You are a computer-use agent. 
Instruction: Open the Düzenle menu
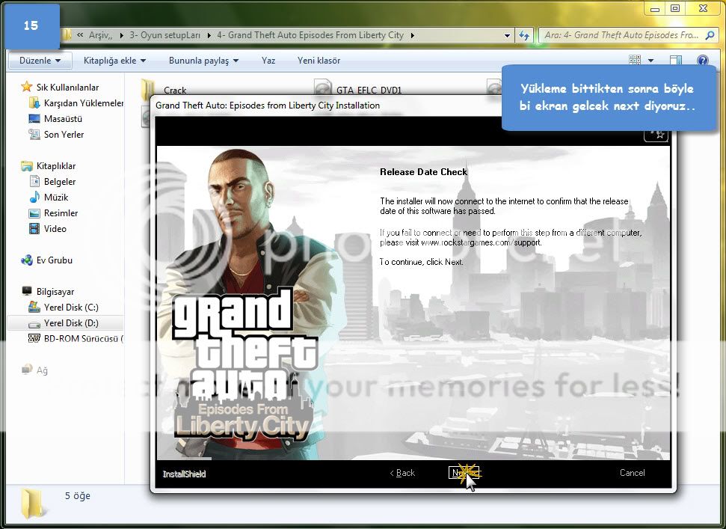click(x=40, y=61)
